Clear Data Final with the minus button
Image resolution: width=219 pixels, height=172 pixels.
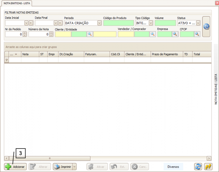[x=60, y=23]
